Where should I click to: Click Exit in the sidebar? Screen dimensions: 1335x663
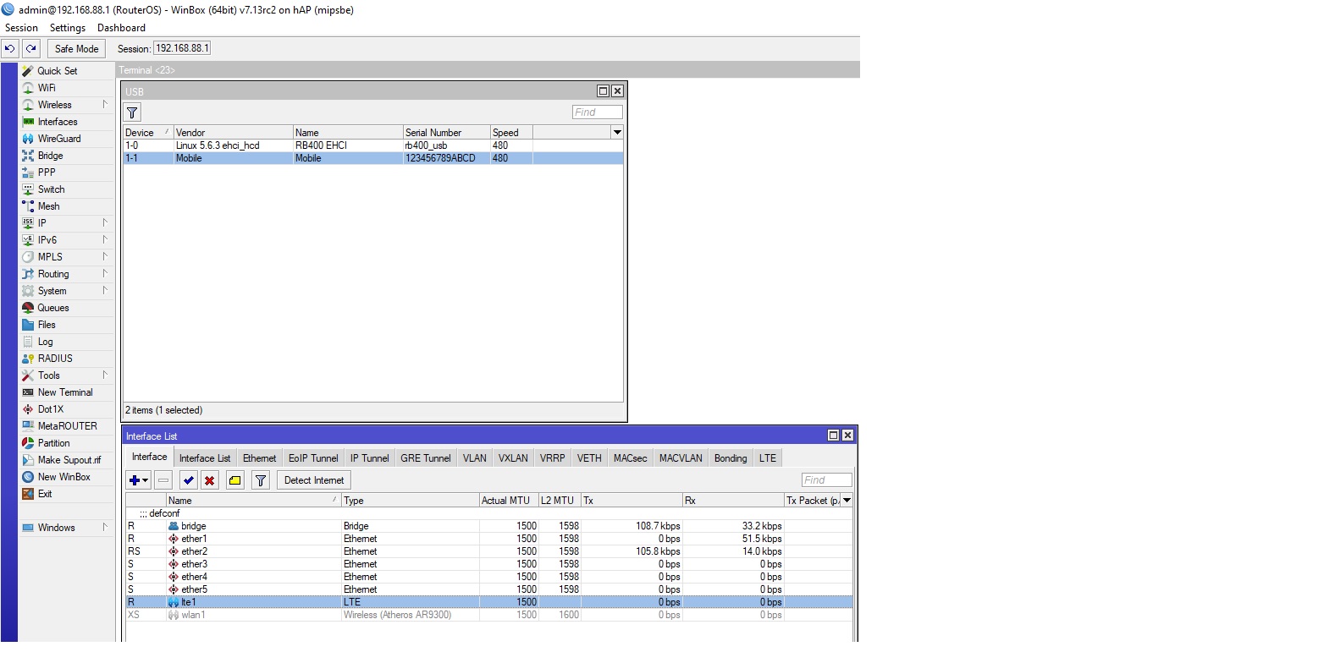[67, 494]
